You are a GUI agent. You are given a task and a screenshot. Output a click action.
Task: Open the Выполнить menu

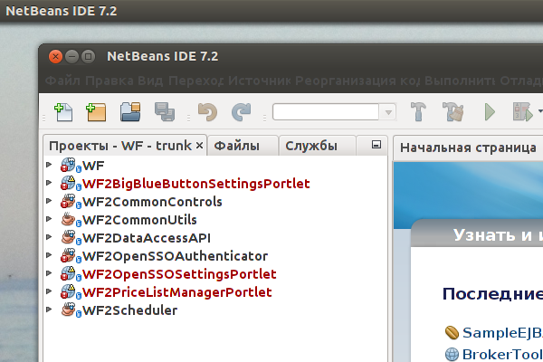click(x=460, y=81)
